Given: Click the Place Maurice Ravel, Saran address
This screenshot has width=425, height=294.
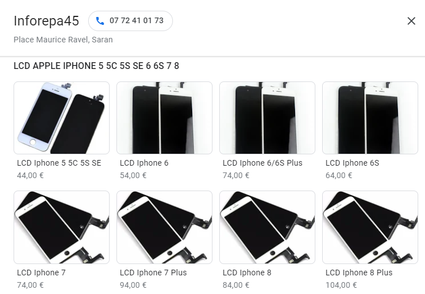Looking at the screenshot, I should pyautogui.click(x=63, y=40).
